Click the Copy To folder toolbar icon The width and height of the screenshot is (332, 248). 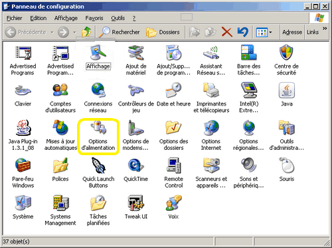coord(210,32)
